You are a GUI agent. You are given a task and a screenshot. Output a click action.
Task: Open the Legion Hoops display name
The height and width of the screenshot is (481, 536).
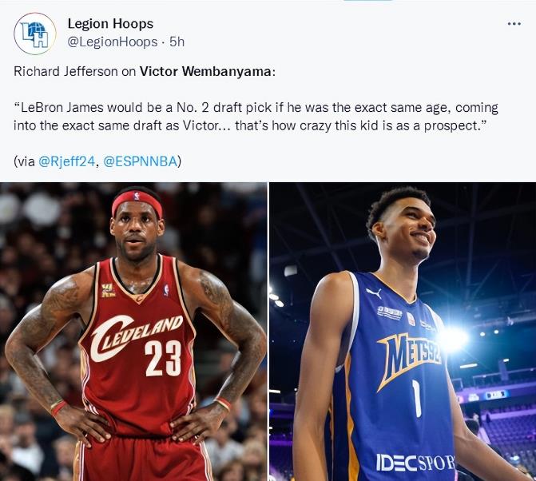110,24
